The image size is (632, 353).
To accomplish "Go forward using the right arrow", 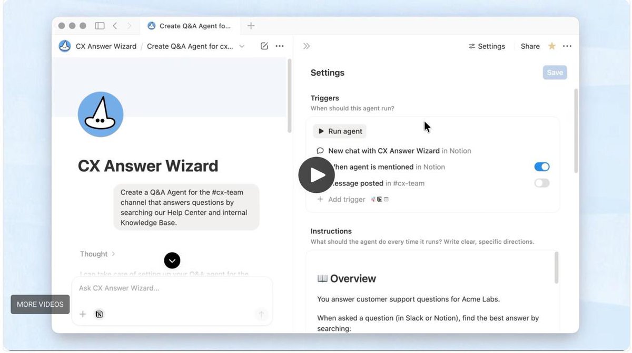I will click(x=129, y=26).
